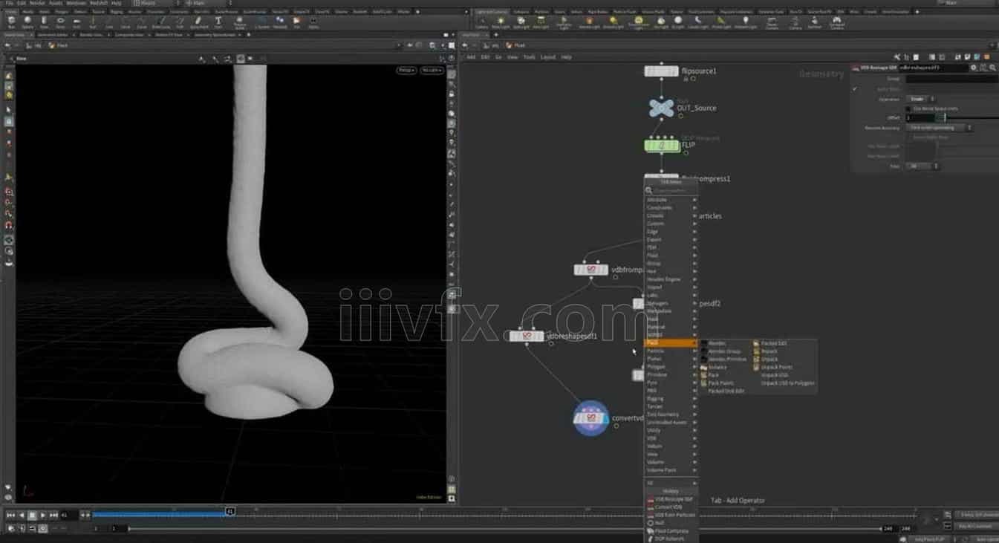999x543 pixels.
Task: Open the Persp camera dropdown in viewport
Action: pyautogui.click(x=406, y=71)
